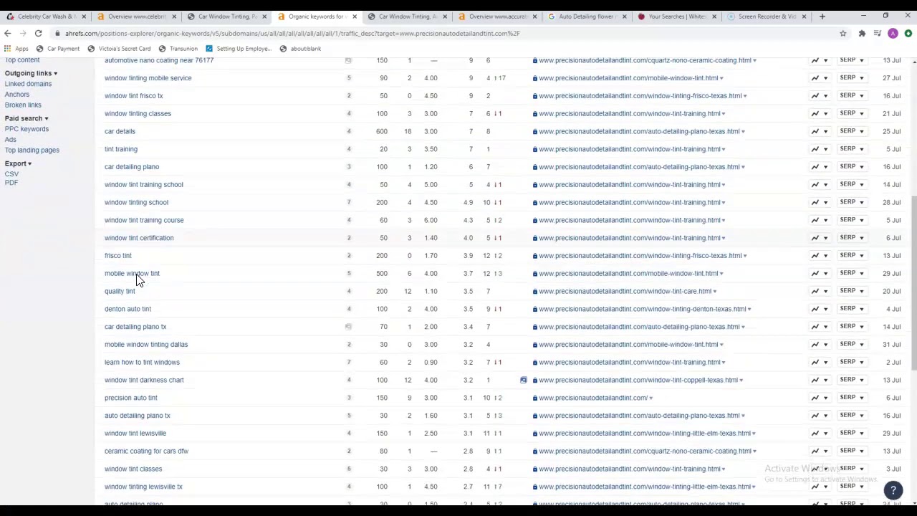917x516 pixels.
Task: Switch to the 'Auto Detailing flower' tab
Action: pos(586,16)
